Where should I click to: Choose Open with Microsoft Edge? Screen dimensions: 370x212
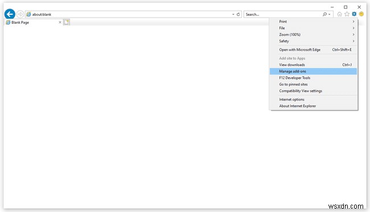pyautogui.click(x=314, y=49)
